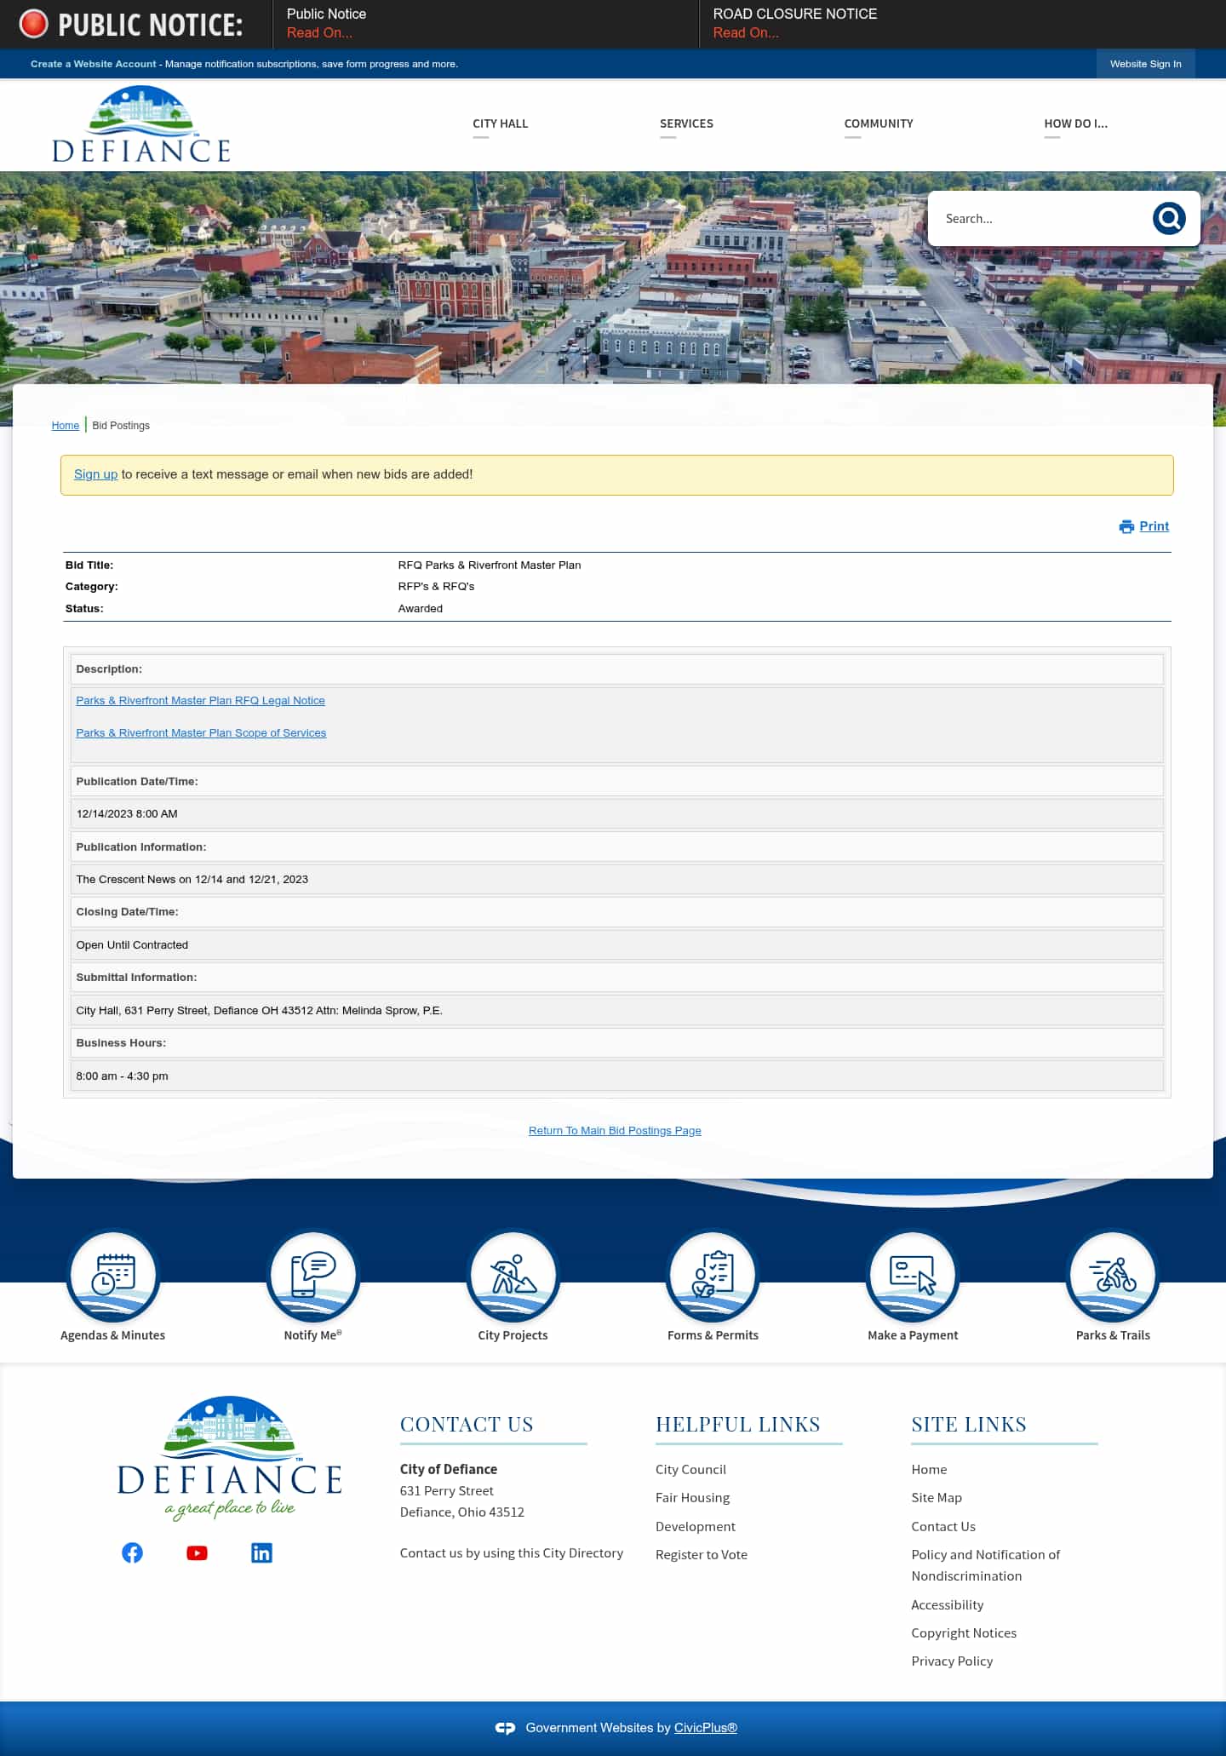
Task: Click the CivicPlus CP logo icon
Action: click(x=505, y=1728)
